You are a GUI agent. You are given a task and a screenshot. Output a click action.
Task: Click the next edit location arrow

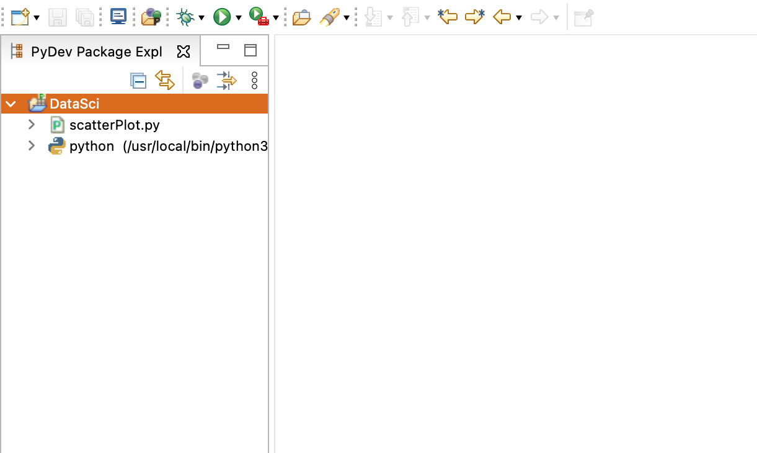[x=474, y=17]
